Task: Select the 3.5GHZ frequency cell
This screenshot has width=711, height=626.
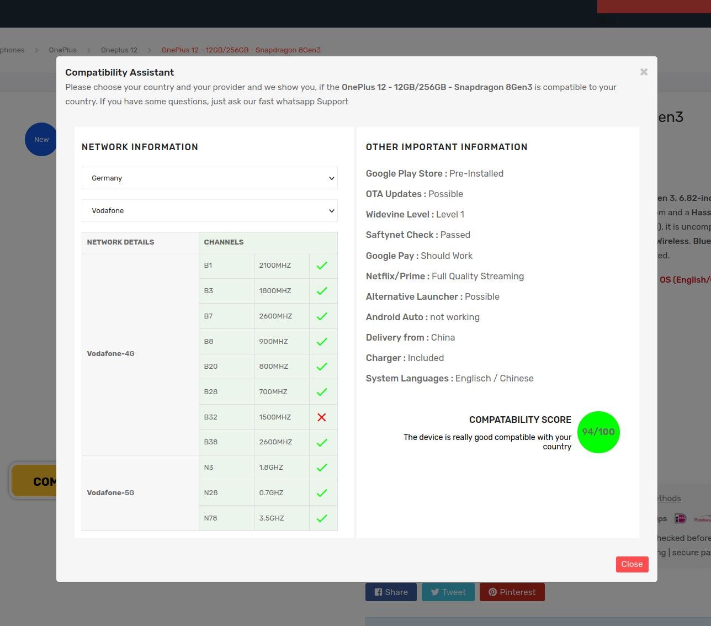Action: click(282, 518)
